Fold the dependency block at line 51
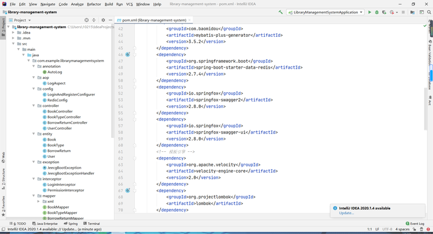The height and width of the screenshot is (234, 433). 135,87
